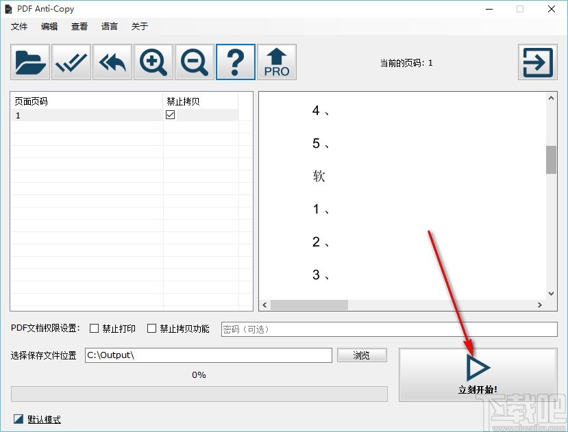Open the 文件 menu
568x432 pixels.
pos(19,26)
